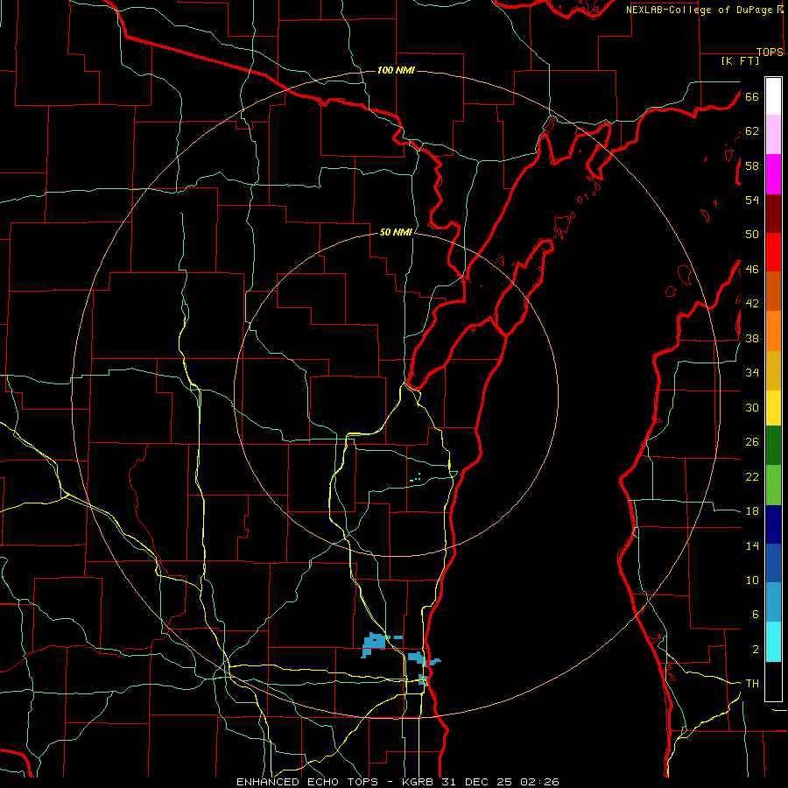This screenshot has height=788, width=788.
Task: Click the dark orange legend swatch
Action: point(773,291)
